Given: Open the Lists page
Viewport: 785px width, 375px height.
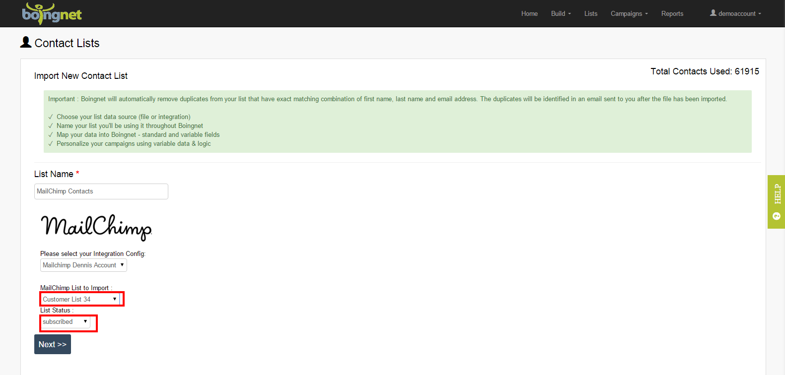Looking at the screenshot, I should pyautogui.click(x=591, y=13).
